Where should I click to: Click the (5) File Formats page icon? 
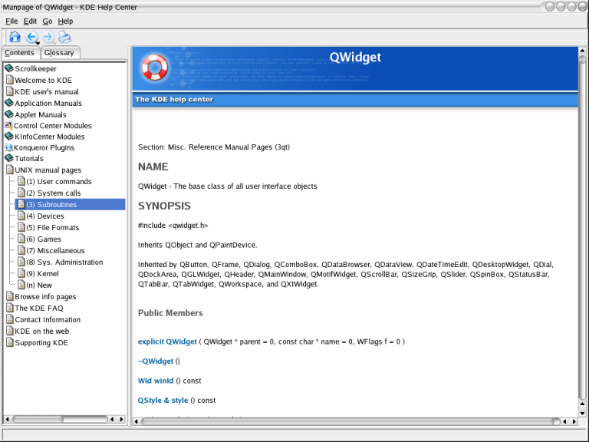coord(21,227)
